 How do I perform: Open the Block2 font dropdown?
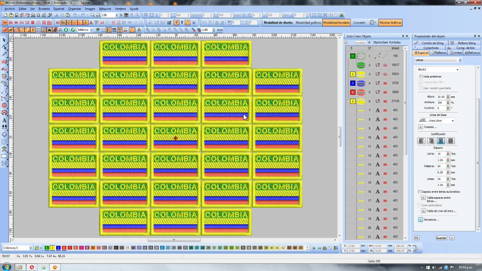[x=458, y=70]
